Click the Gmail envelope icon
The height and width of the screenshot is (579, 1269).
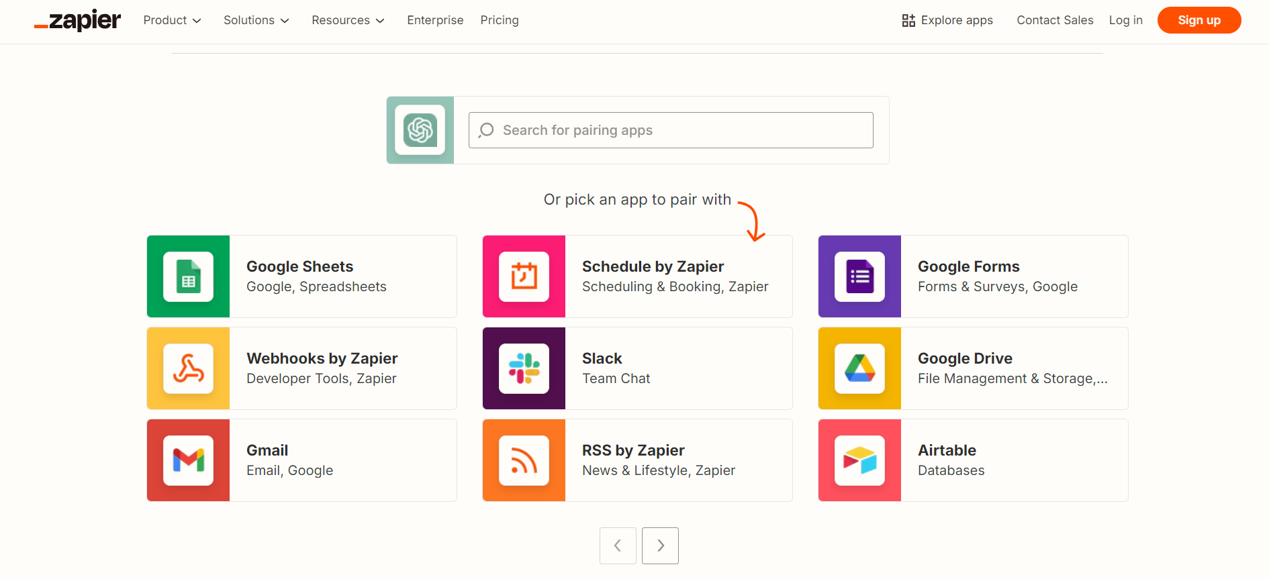coord(188,460)
